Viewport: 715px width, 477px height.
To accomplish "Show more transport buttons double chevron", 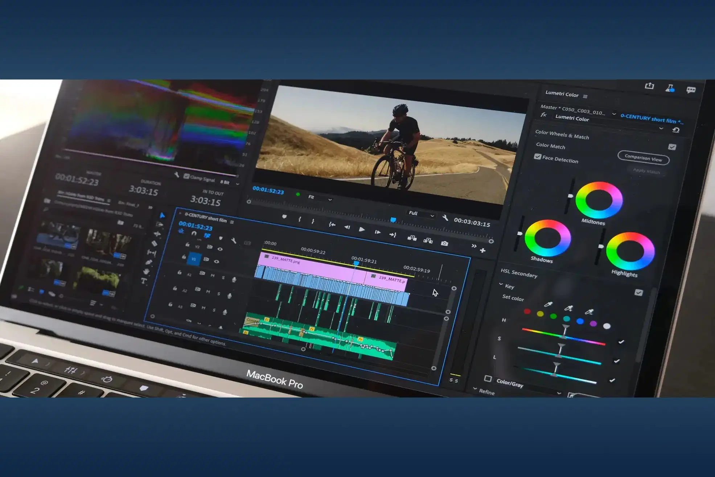I will click(473, 246).
